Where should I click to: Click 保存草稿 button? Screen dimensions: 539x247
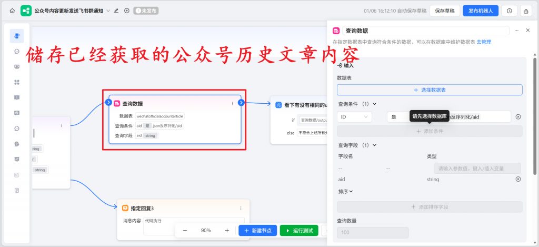pyautogui.click(x=444, y=11)
